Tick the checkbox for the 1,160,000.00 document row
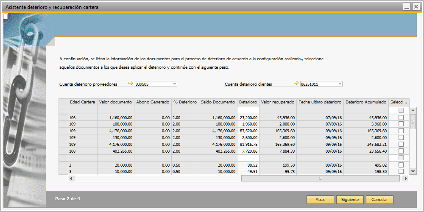Image resolution: width=424 pixels, height=212 pixels. [401, 117]
